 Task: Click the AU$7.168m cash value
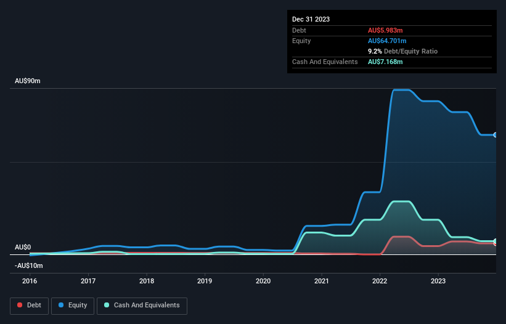coord(385,62)
